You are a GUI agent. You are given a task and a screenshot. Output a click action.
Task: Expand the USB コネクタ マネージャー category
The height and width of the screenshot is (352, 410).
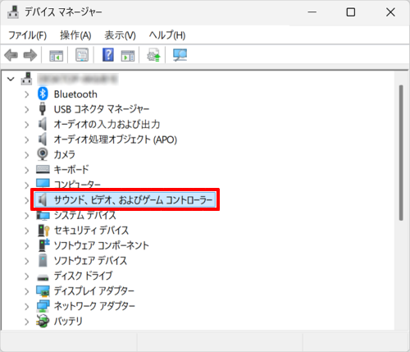click(26, 110)
